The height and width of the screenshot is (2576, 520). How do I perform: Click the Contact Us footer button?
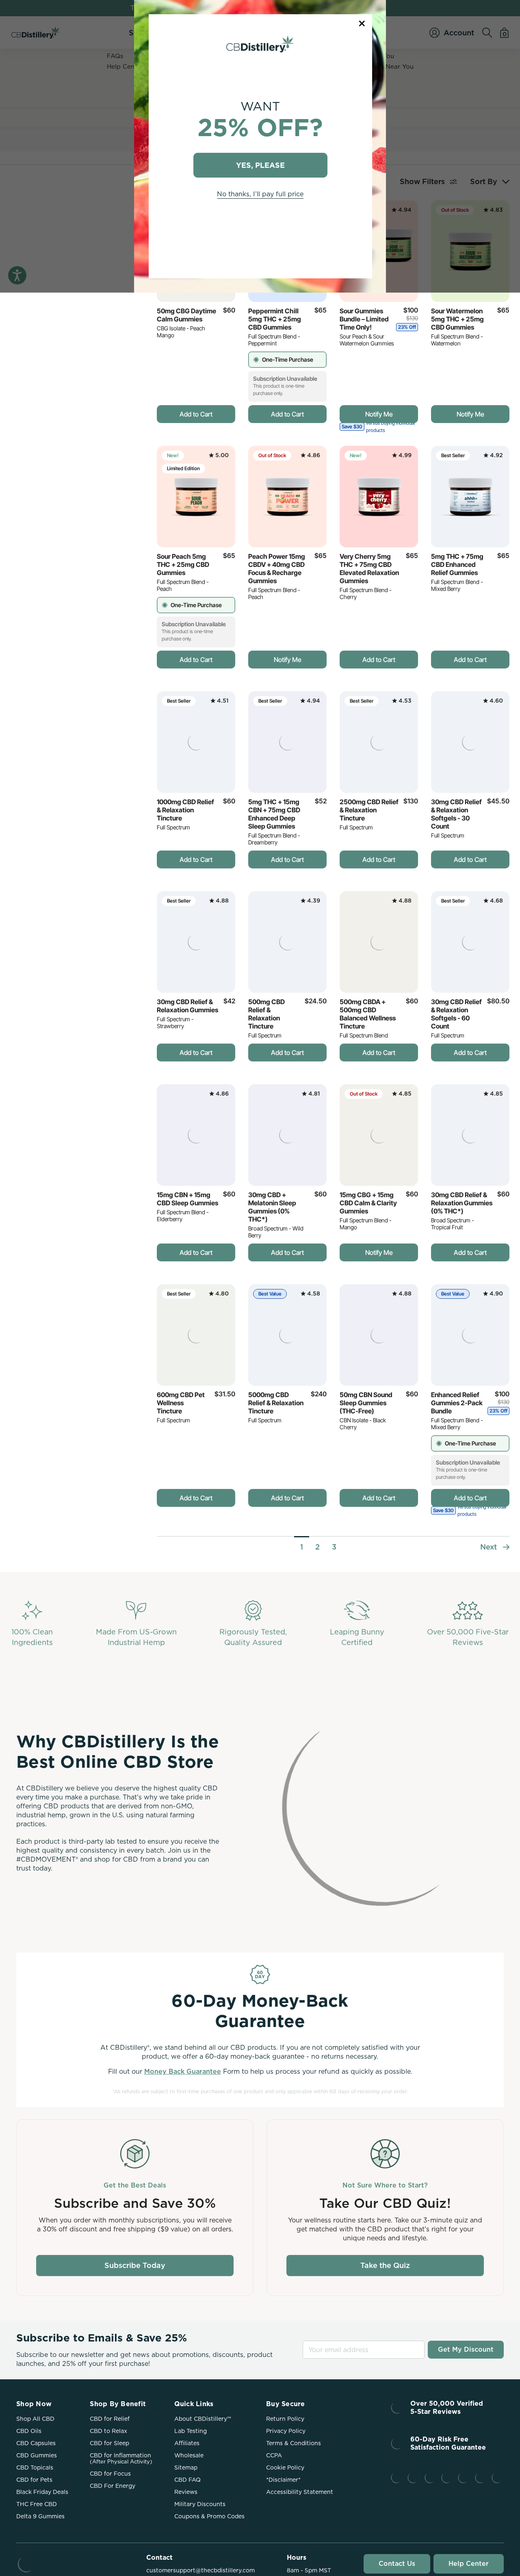397,2563
